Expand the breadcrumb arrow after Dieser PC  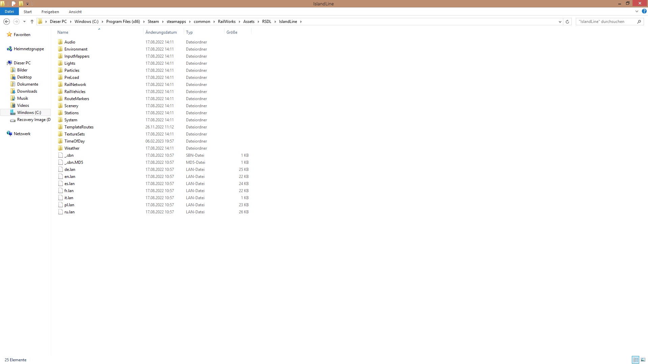pos(71,22)
